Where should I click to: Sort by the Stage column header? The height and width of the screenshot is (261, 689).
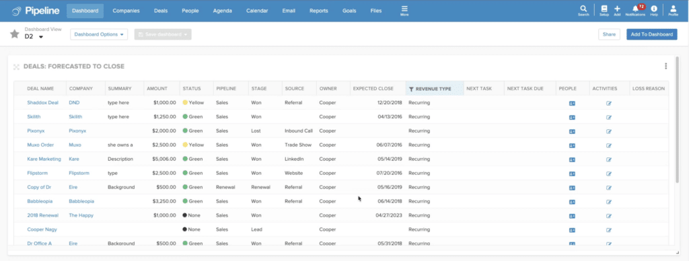click(x=259, y=88)
